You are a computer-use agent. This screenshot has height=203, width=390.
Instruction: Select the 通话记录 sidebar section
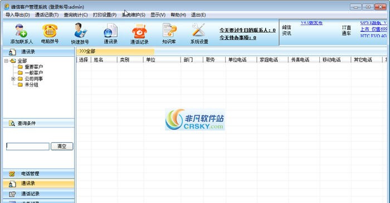click(38, 194)
